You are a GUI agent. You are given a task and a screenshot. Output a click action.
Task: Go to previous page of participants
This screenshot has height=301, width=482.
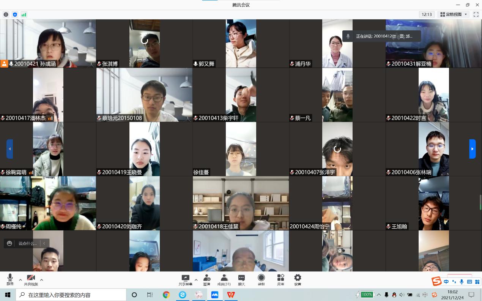9,149
